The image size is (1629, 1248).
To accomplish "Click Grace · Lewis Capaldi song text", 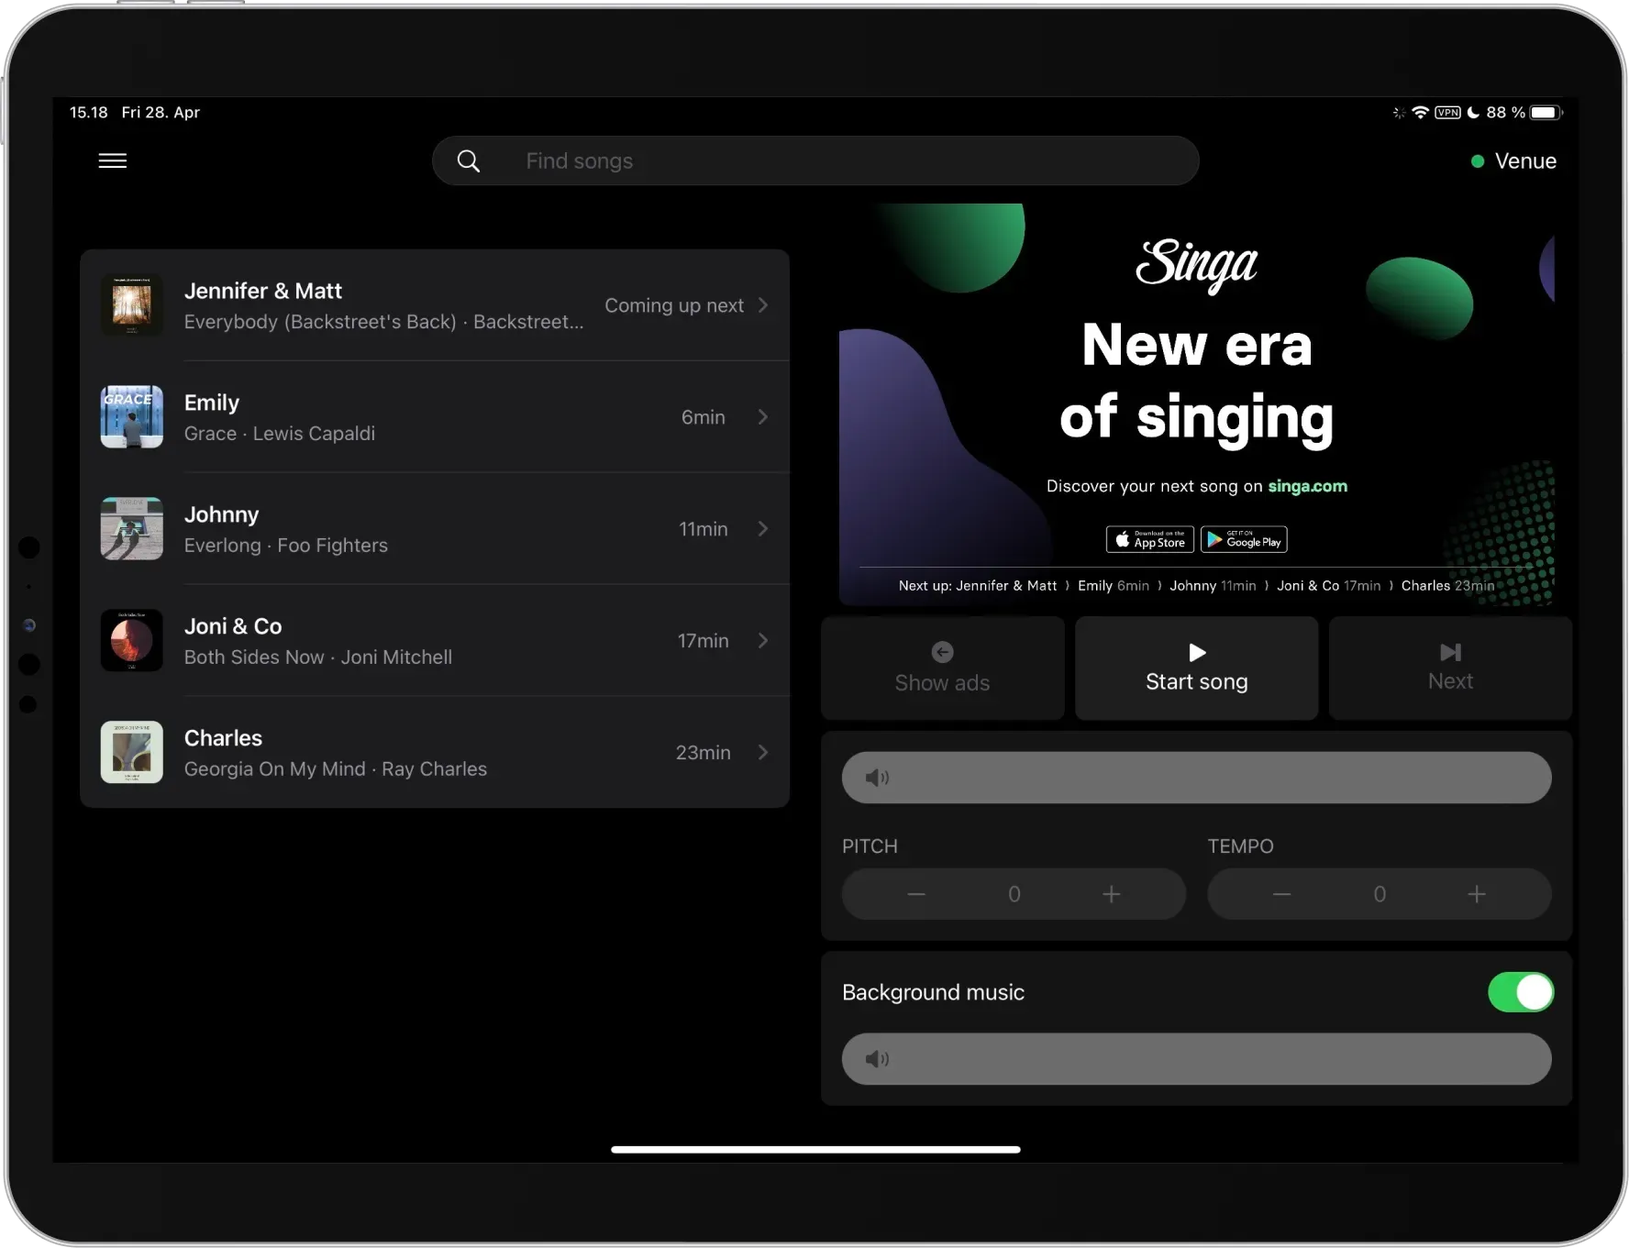I will [280, 434].
